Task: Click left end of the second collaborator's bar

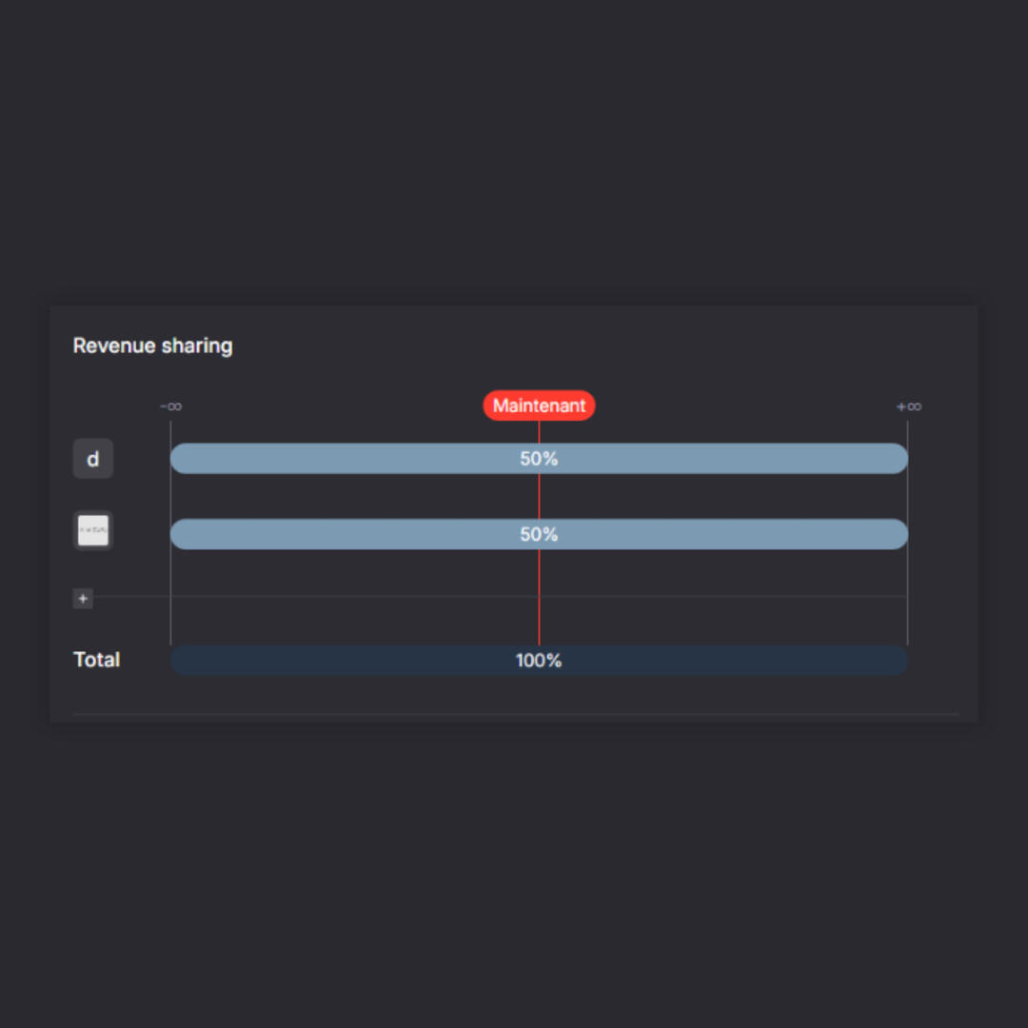Action: (x=177, y=534)
